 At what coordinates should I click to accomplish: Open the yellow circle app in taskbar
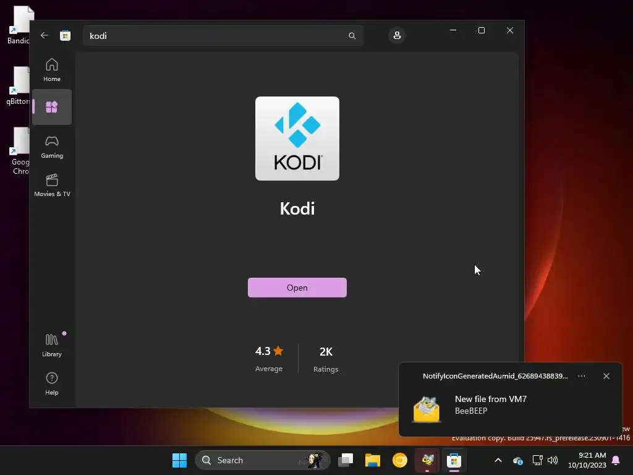[x=400, y=460]
